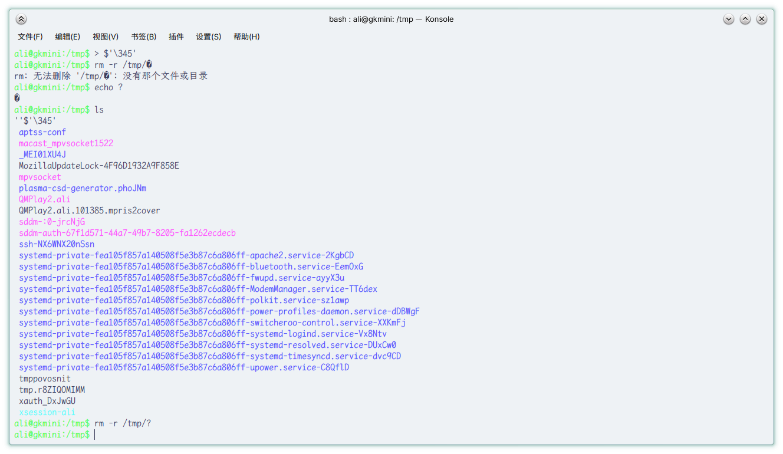Open the 设置(S) menu
This screenshot has height=454, width=783.
coord(209,37)
